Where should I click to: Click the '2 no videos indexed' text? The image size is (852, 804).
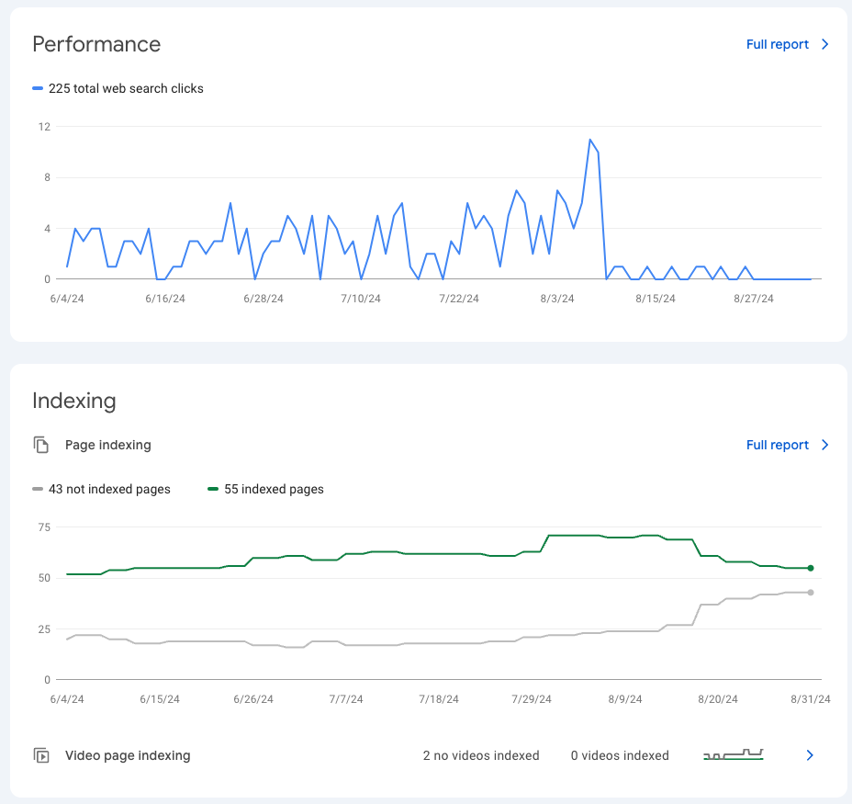(x=481, y=755)
